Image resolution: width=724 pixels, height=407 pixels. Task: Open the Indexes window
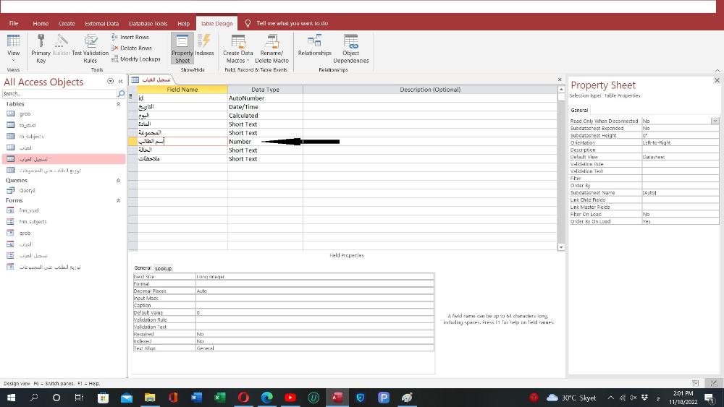point(204,47)
